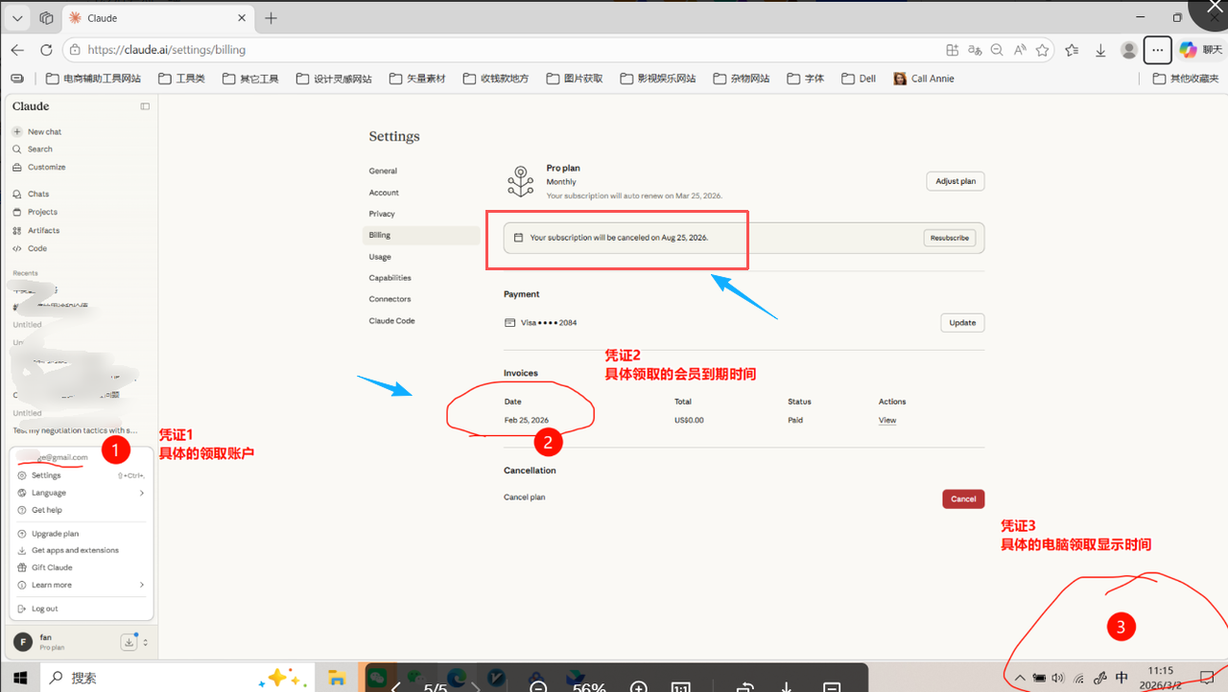Open the tab actions menu
Viewport: 1228px width, 692px height.
click(17, 18)
